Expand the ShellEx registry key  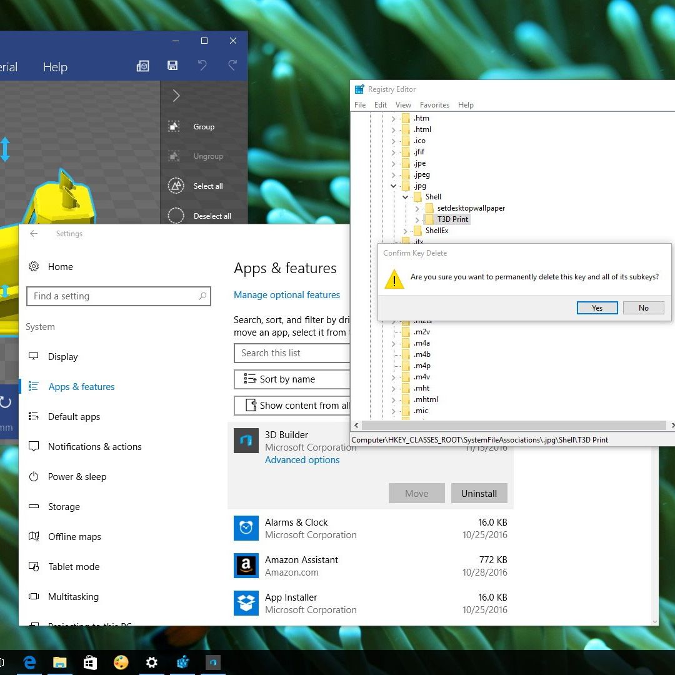(406, 231)
